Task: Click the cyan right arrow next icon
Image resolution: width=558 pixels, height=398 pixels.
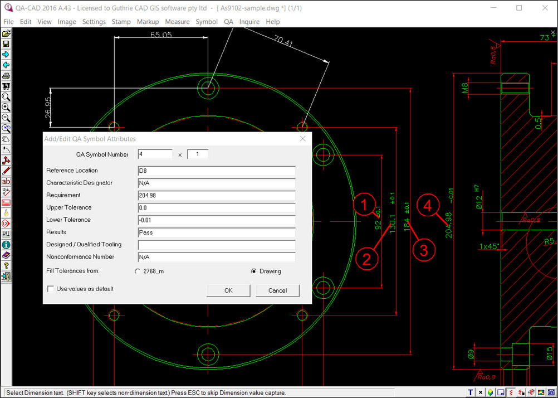Action: point(6,55)
